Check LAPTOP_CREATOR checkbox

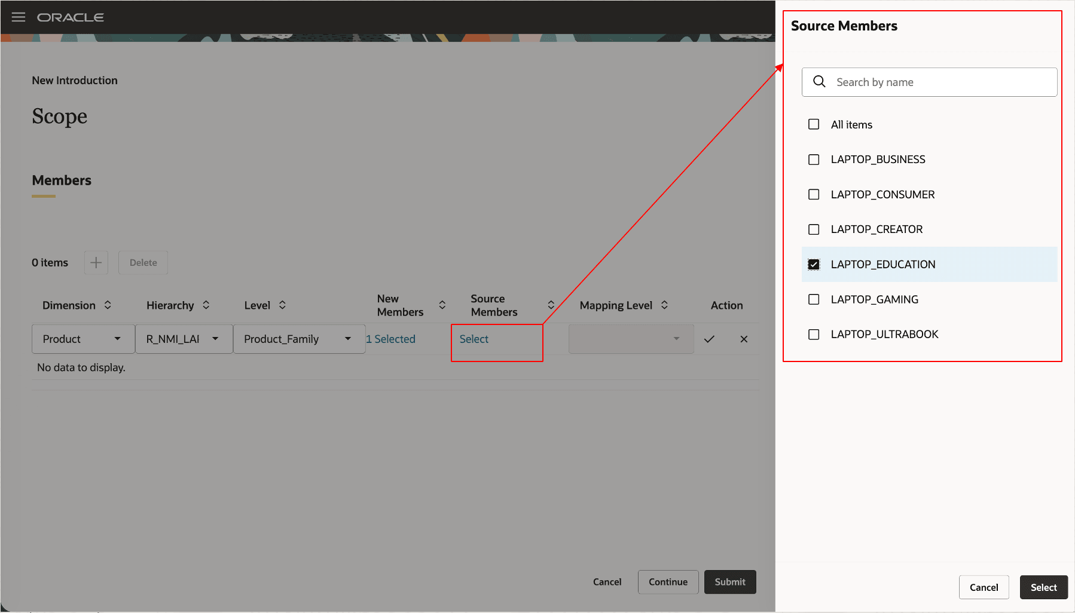(814, 229)
